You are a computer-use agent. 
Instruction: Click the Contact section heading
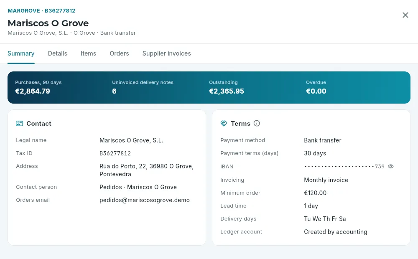coord(39,124)
